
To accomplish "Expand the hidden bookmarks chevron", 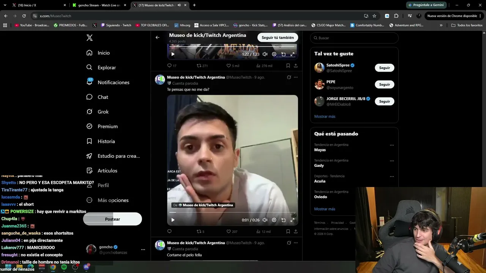I will point(441,25).
